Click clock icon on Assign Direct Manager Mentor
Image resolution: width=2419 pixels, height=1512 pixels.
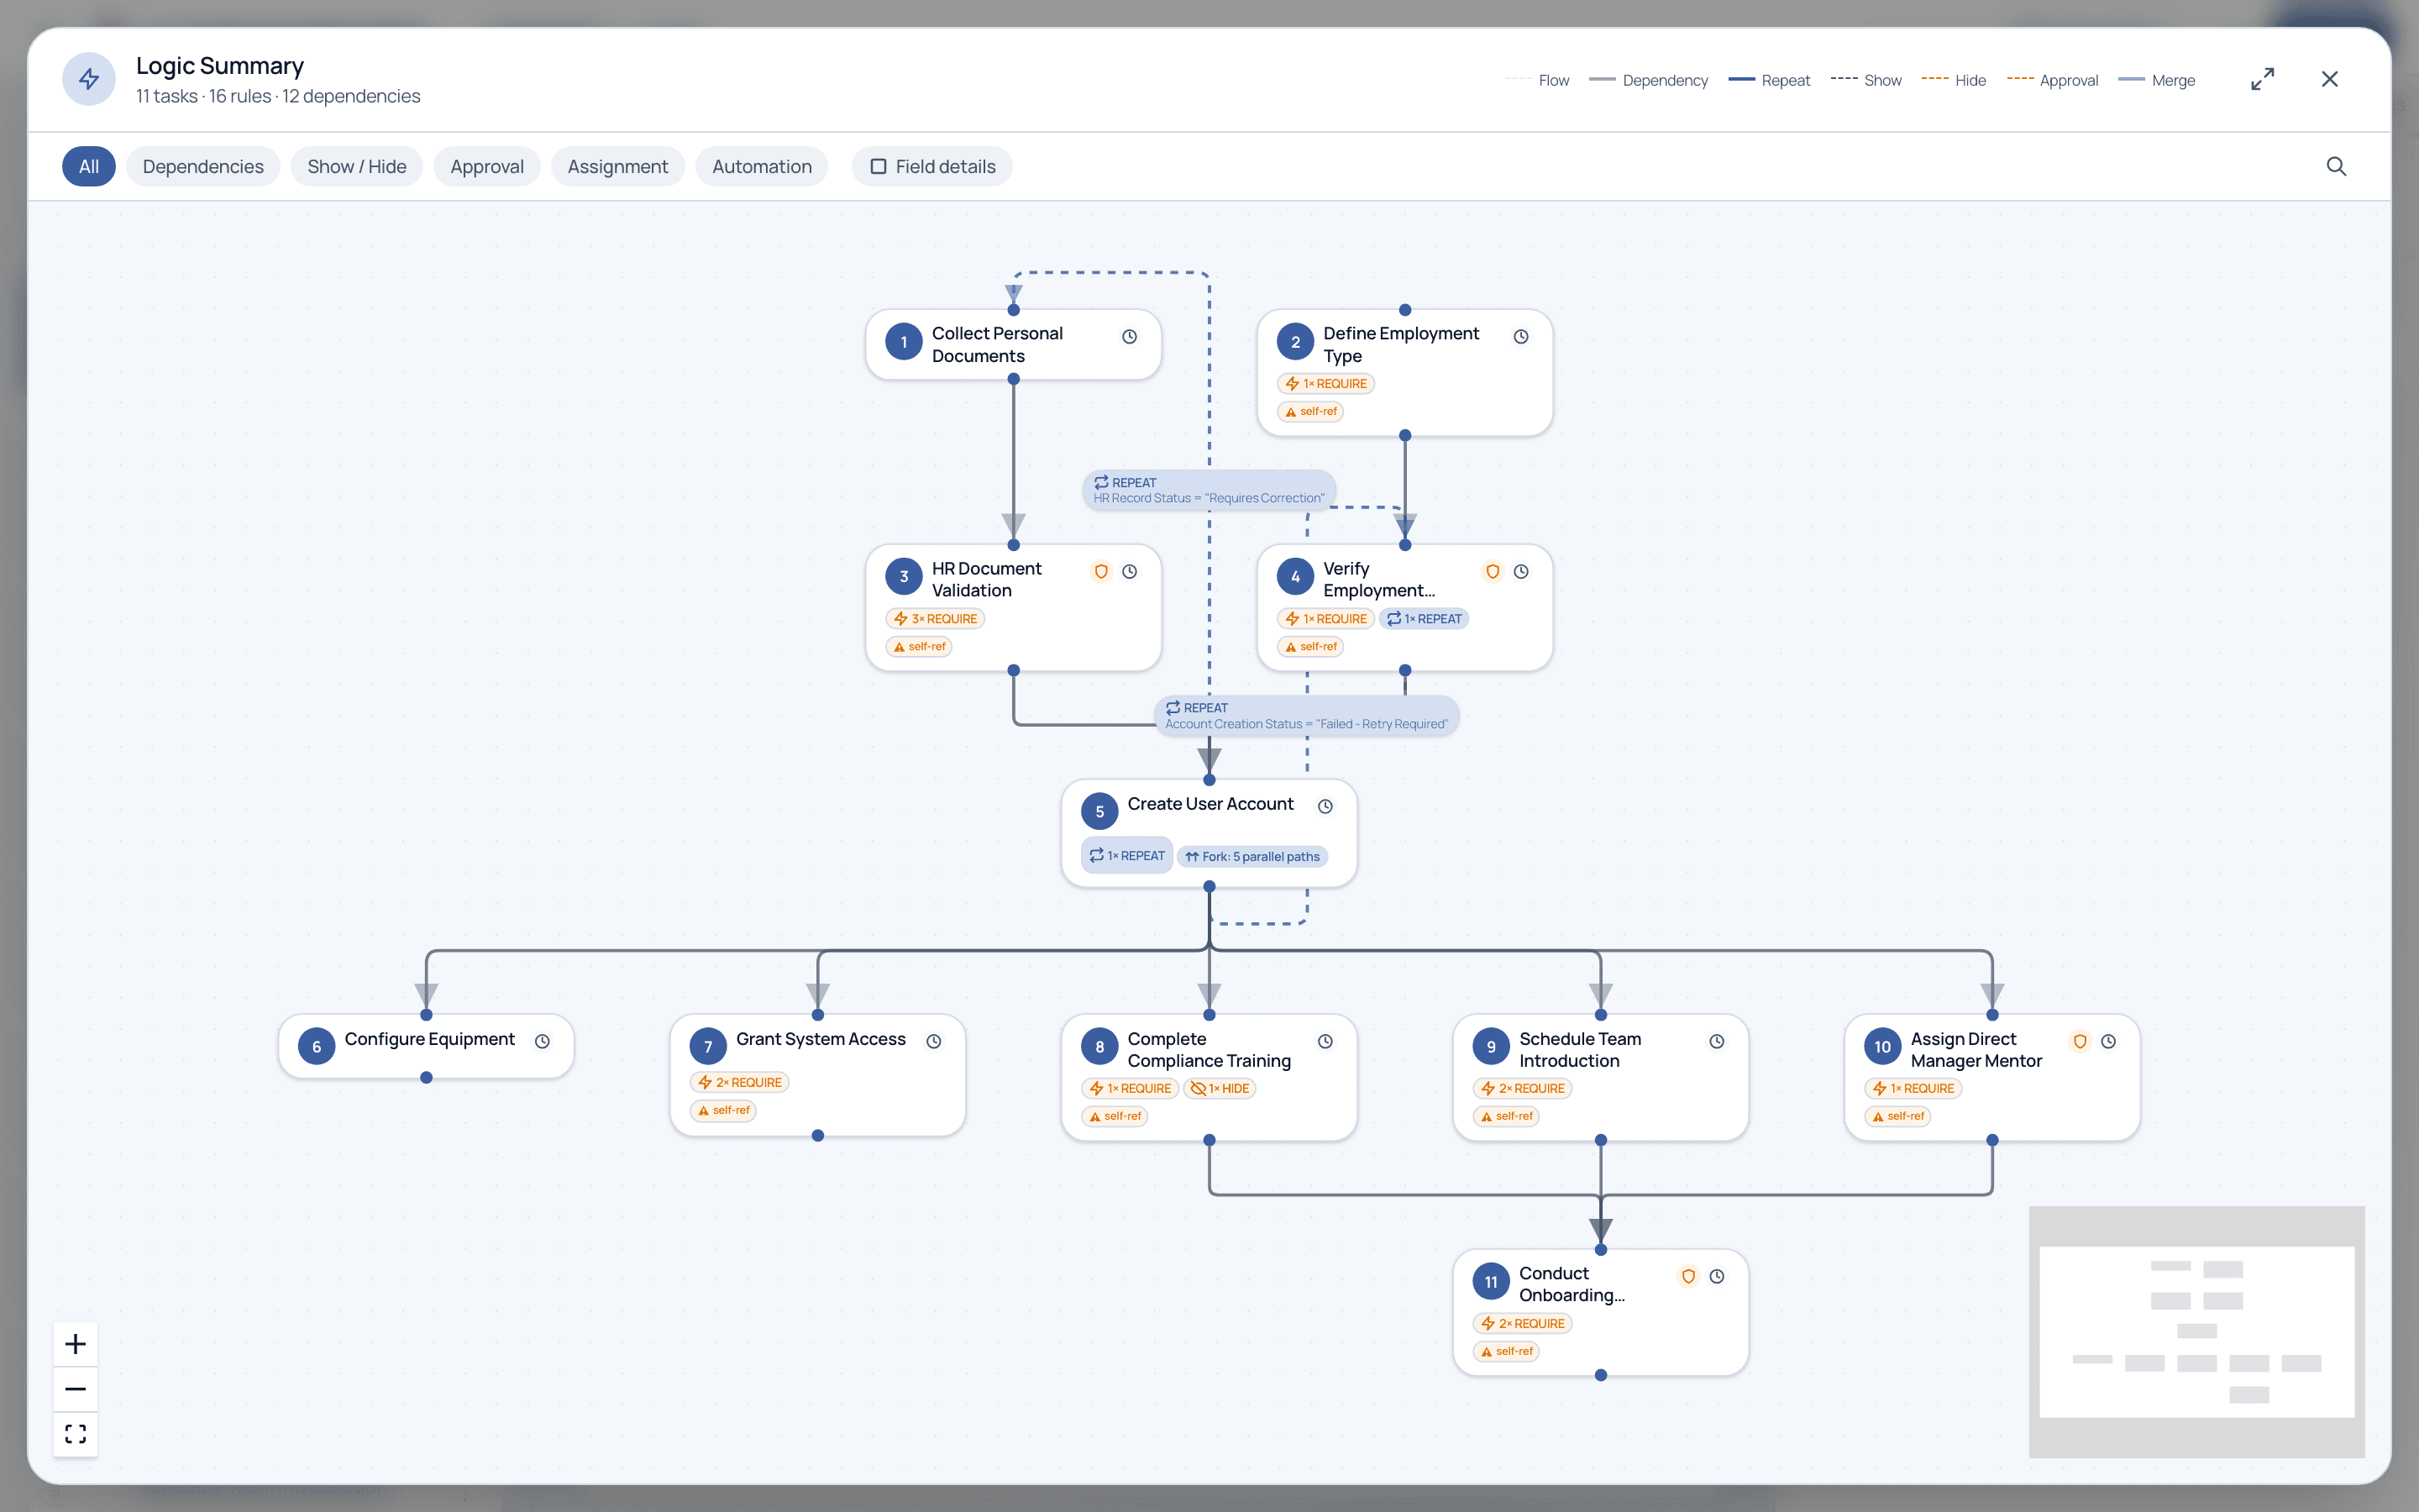point(2108,1041)
